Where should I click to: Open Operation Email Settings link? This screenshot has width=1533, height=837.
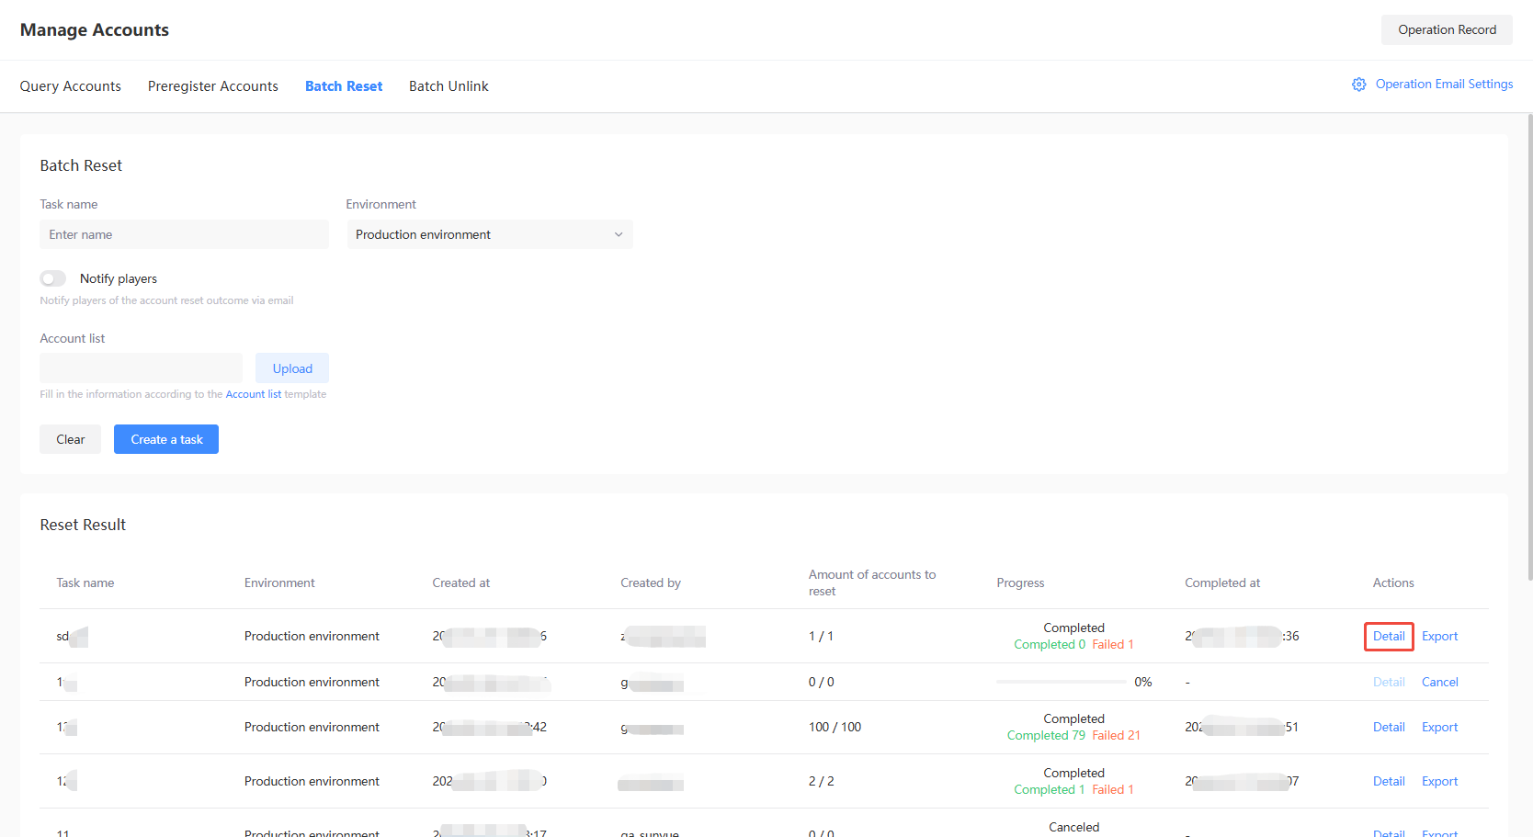coord(1444,84)
